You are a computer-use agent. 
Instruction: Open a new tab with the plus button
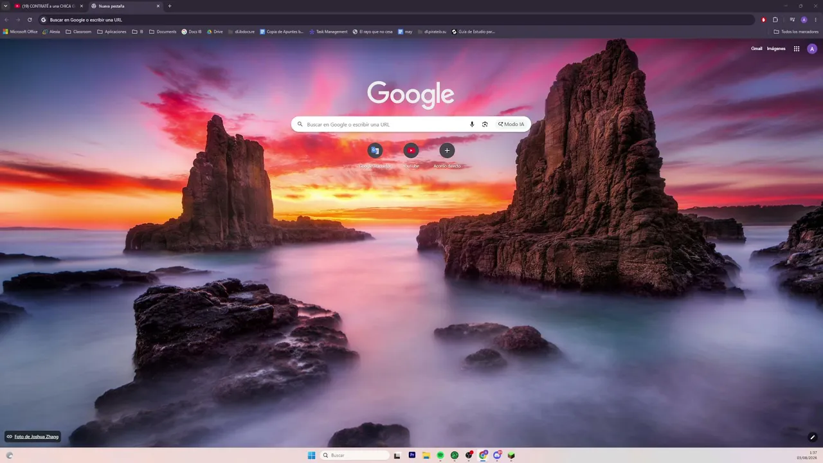point(170,6)
